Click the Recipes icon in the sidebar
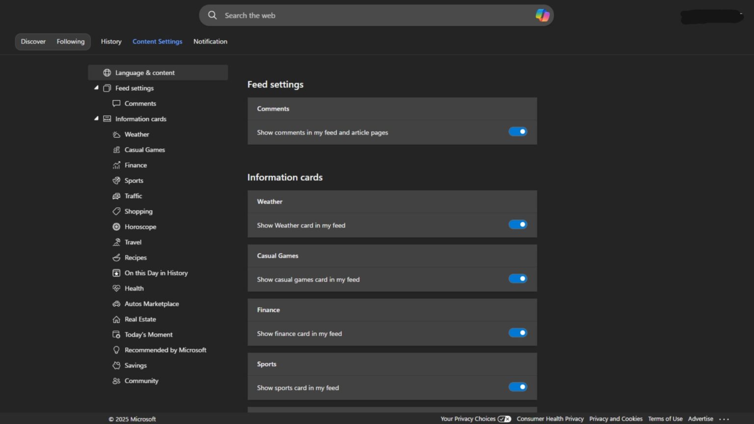Viewport: 754px width, 424px height. point(116,257)
